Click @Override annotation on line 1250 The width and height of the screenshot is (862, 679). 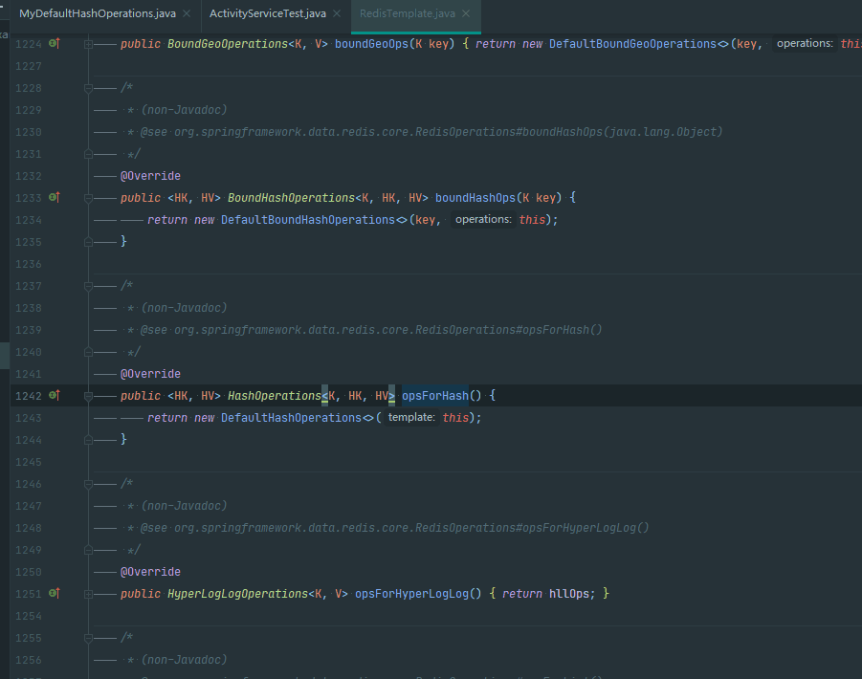coord(150,572)
